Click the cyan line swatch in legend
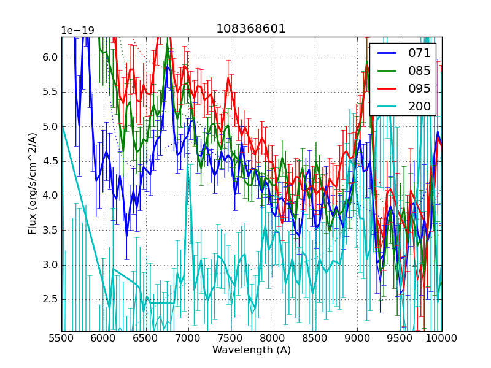491x368 pixels. click(x=387, y=106)
